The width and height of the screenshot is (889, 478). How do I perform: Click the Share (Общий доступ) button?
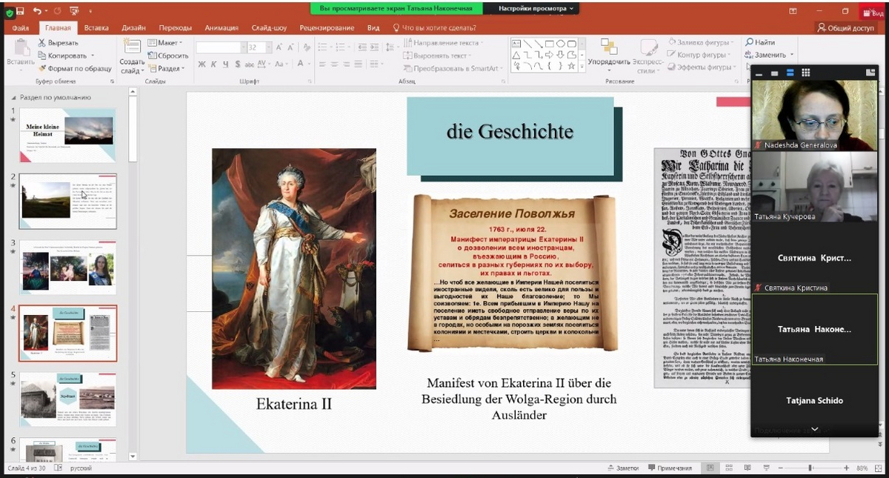click(x=845, y=27)
